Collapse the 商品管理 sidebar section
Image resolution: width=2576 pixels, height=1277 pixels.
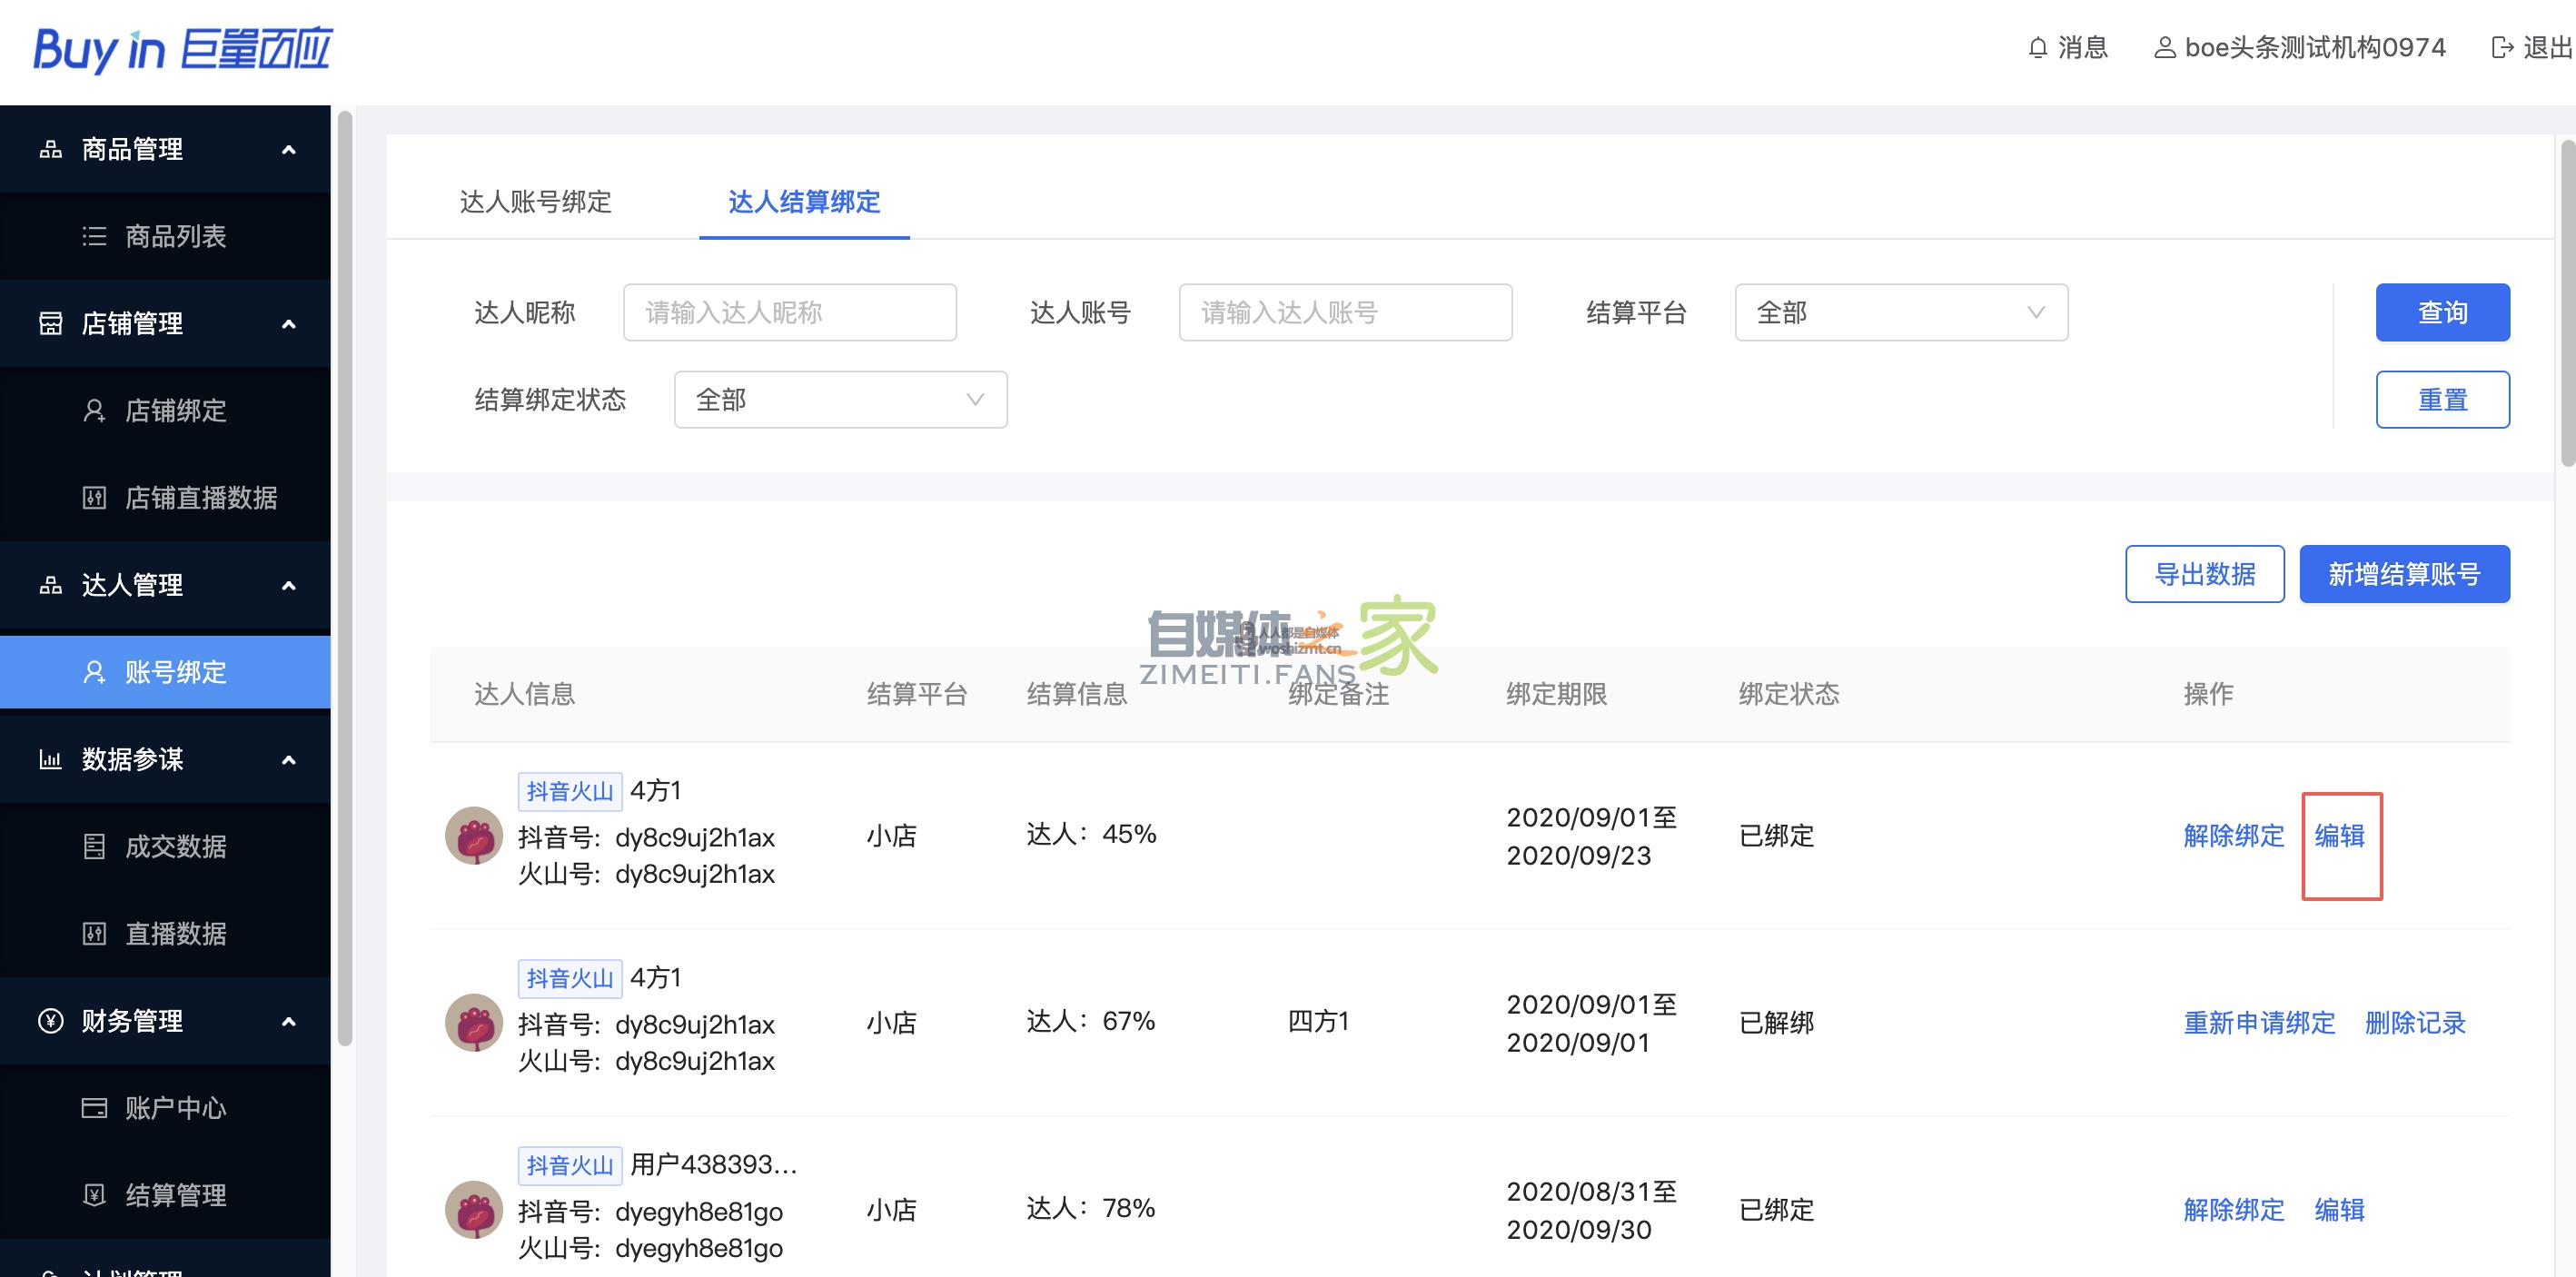(289, 150)
